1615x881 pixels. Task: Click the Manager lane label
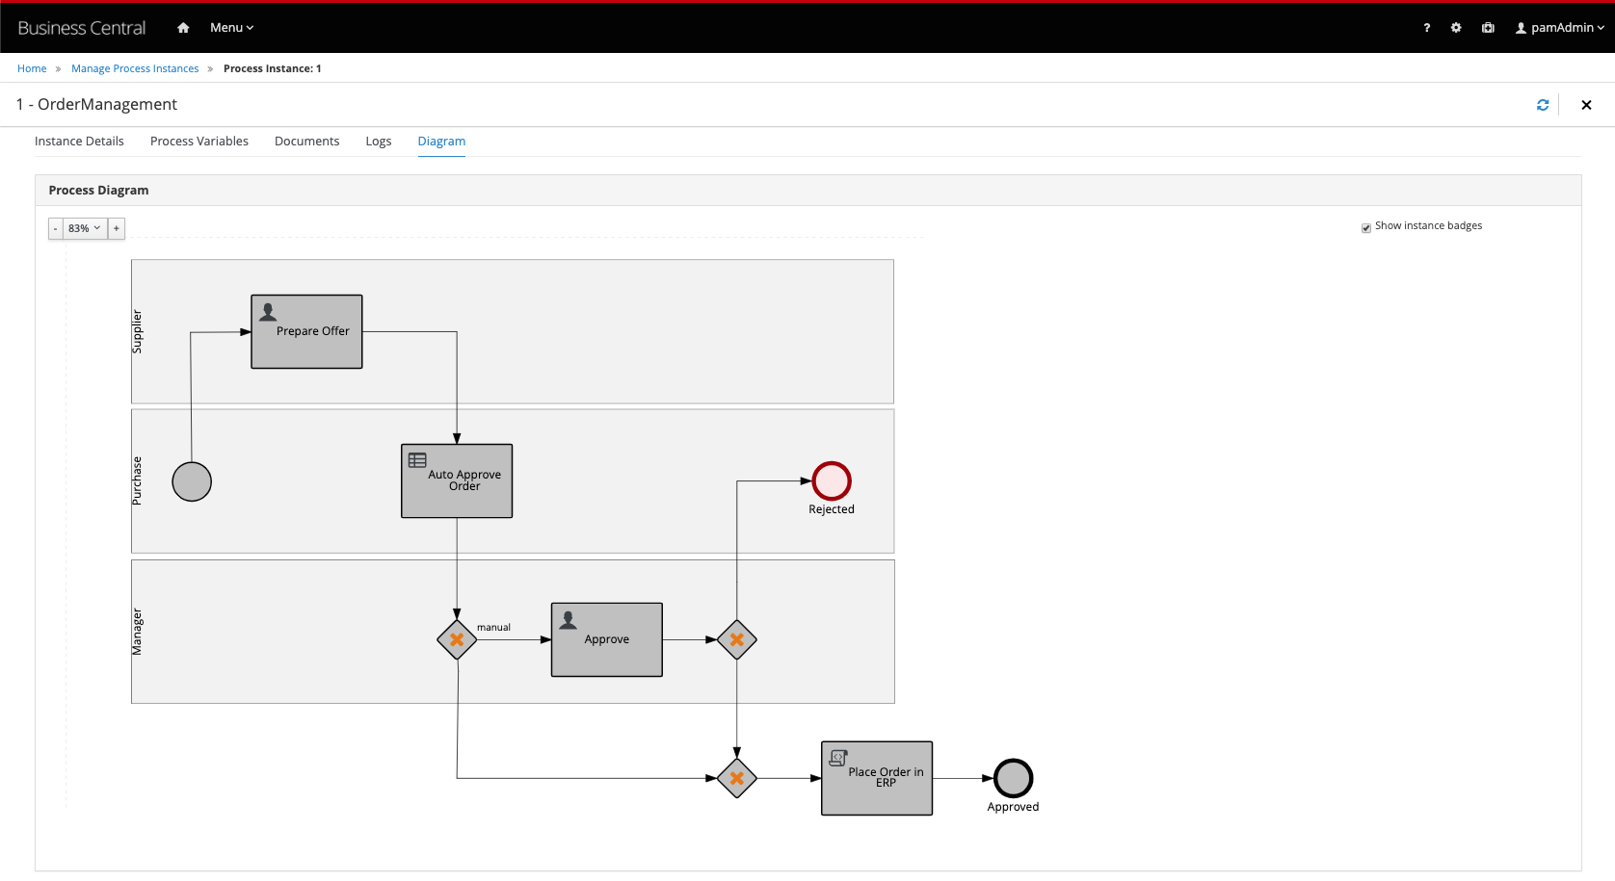[137, 632]
